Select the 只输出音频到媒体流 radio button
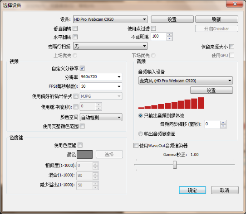 pyautogui.click(x=140, y=115)
